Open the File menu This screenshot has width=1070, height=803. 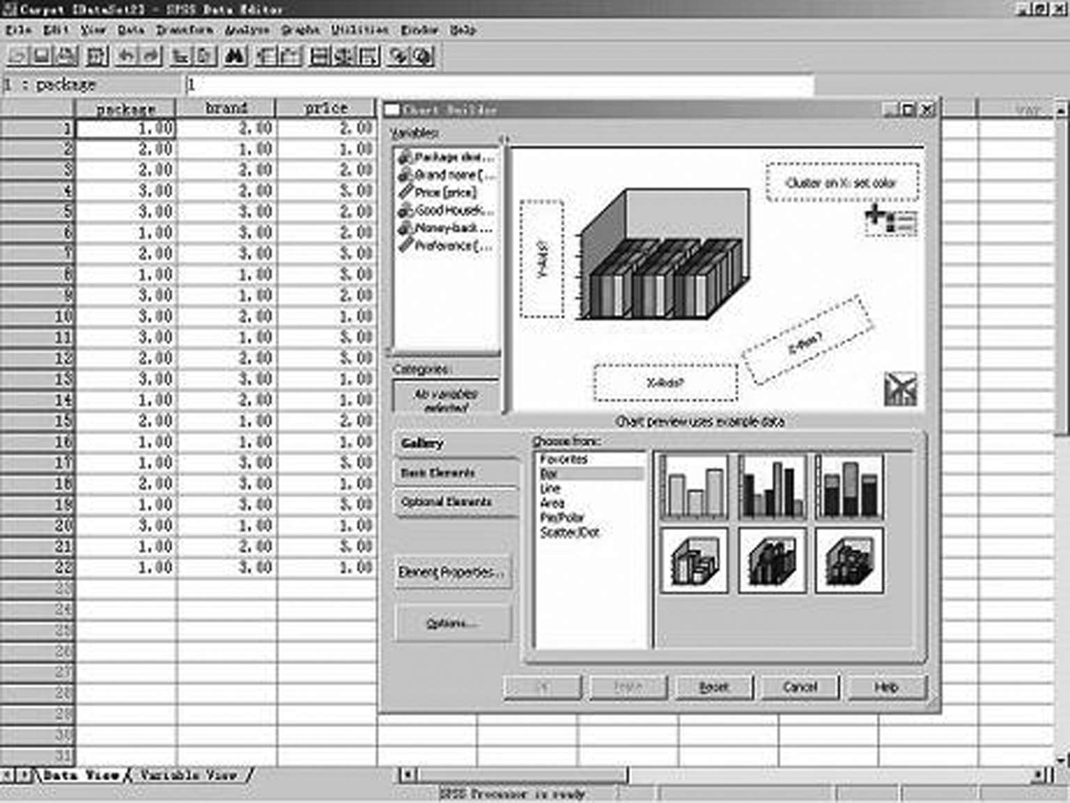[x=19, y=30]
